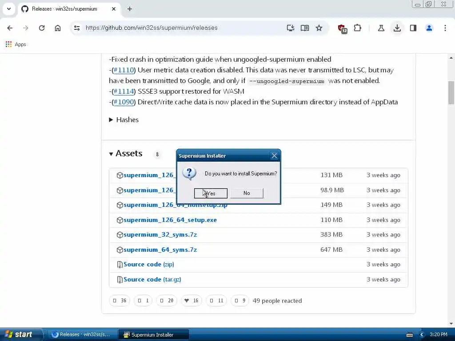Open reader mode icon
The width and height of the screenshot is (455, 341).
305,28
